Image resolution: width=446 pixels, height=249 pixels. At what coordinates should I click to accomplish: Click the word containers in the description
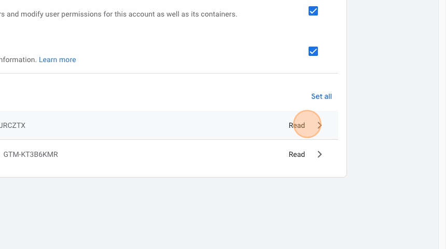(221, 14)
